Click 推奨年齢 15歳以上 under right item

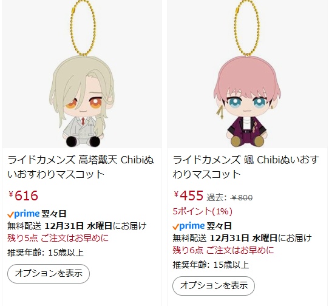pyautogui.click(x=211, y=265)
